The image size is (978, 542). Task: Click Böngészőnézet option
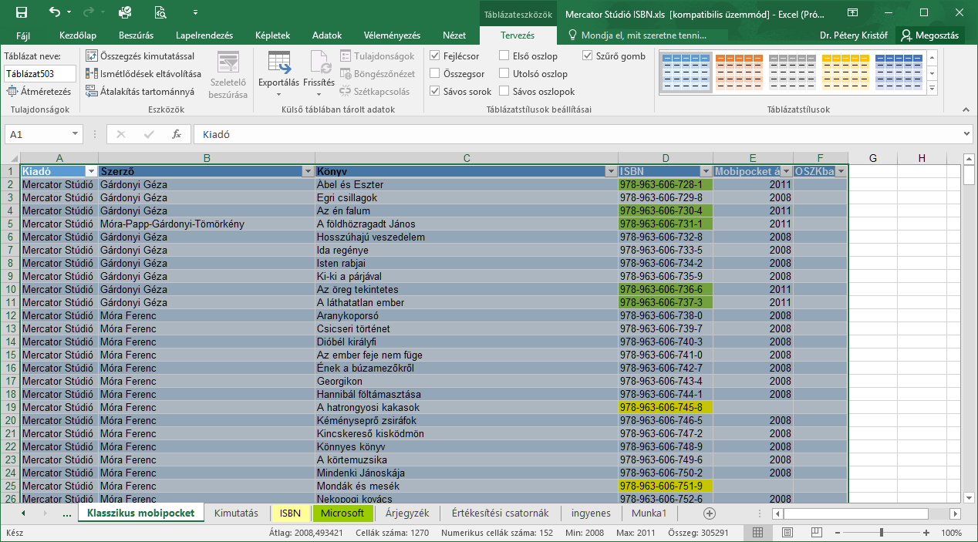377,74
